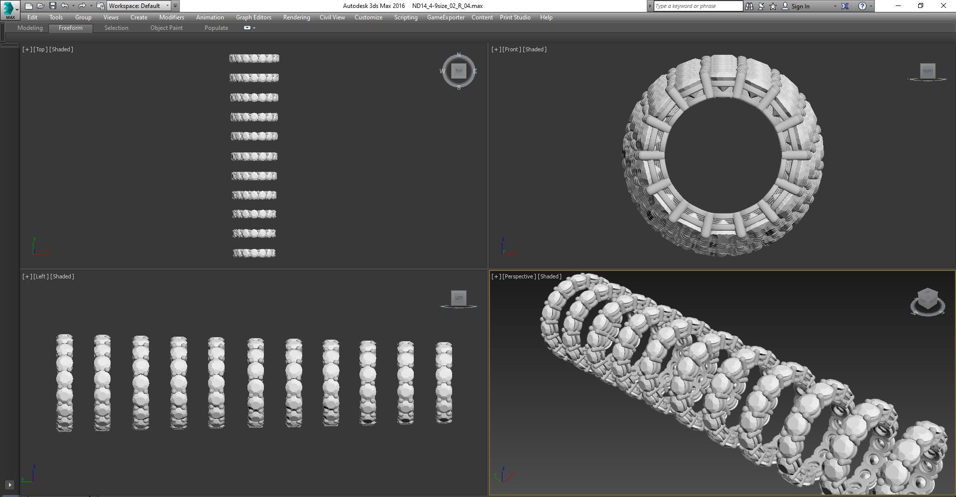Image resolution: width=956 pixels, height=497 pixels.
Task: Open the Civil View menu
Action: [332, 17]
